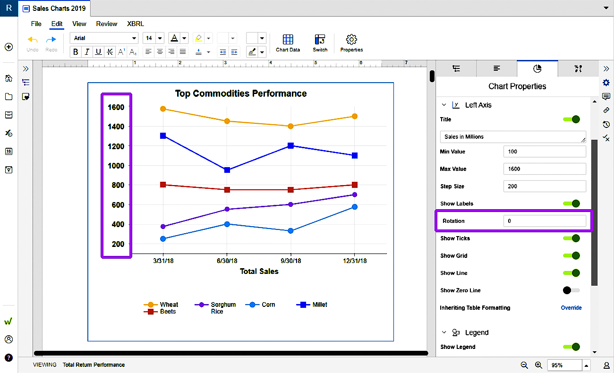The width and height of the screenshot is (614, 373).
Task: Toggle off the Show Grid switch
Action: [571, 255]
